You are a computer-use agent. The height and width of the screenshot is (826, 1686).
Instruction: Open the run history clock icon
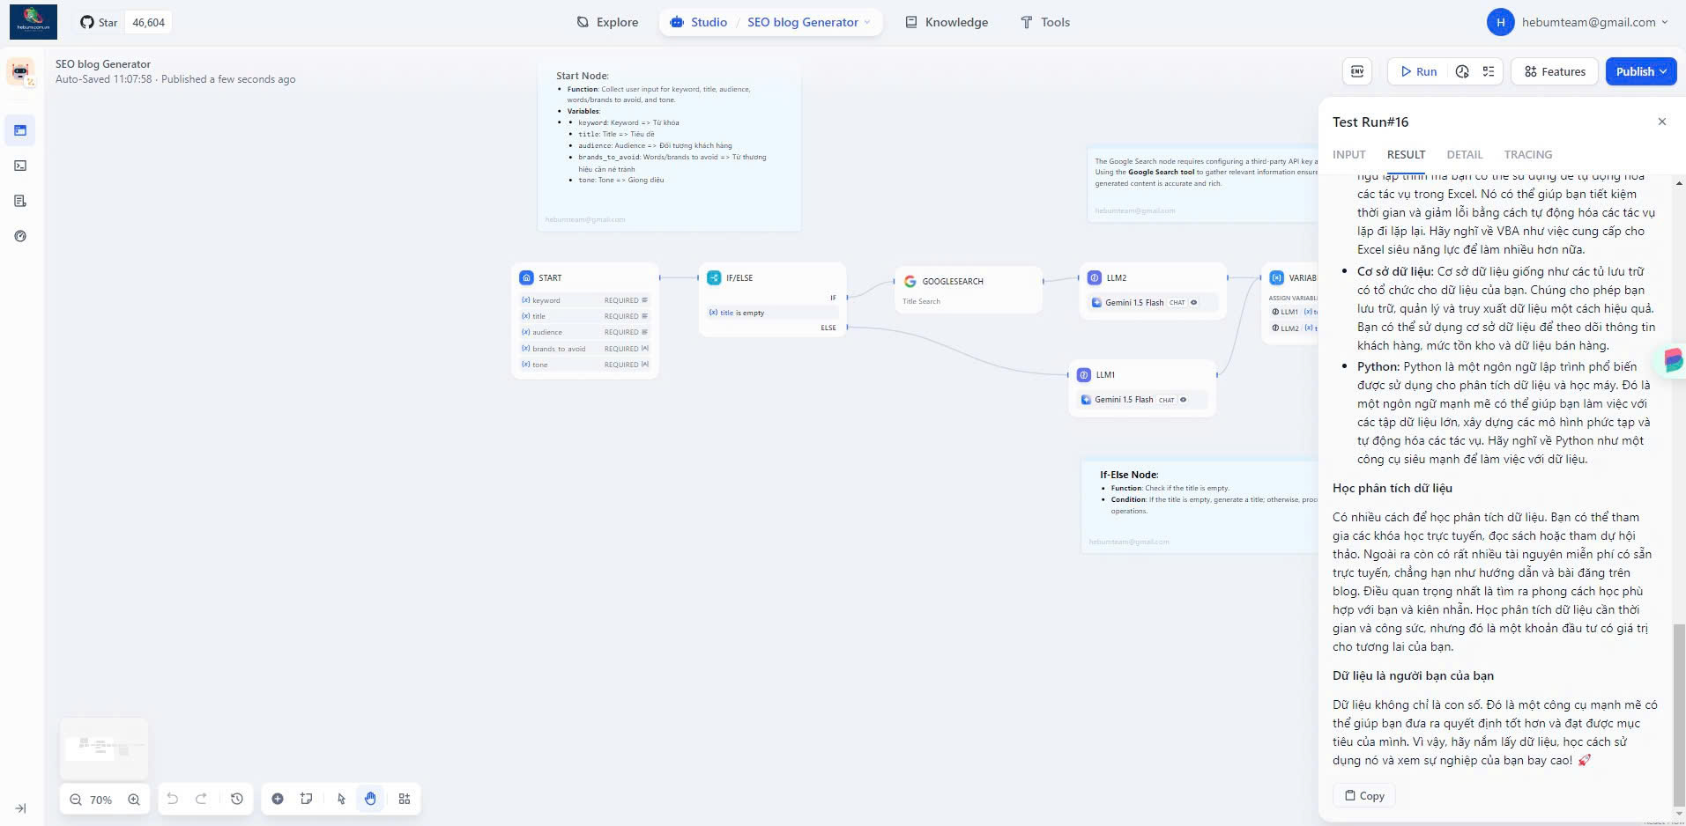click(1462, 71)
